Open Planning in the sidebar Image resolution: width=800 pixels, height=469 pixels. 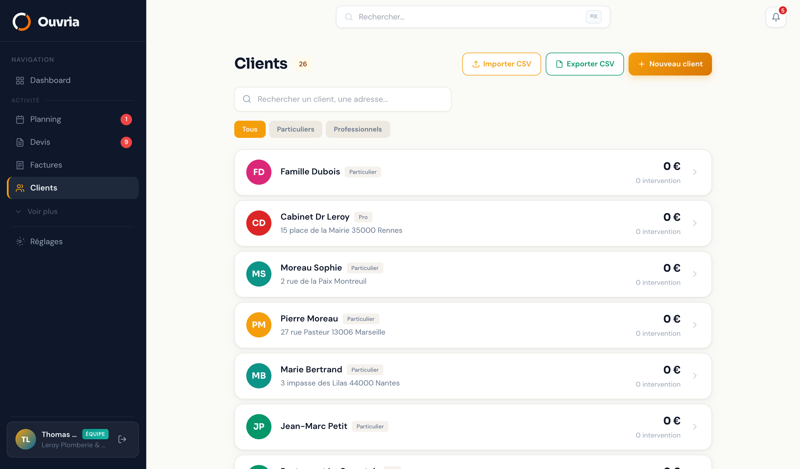pos(73,120)
